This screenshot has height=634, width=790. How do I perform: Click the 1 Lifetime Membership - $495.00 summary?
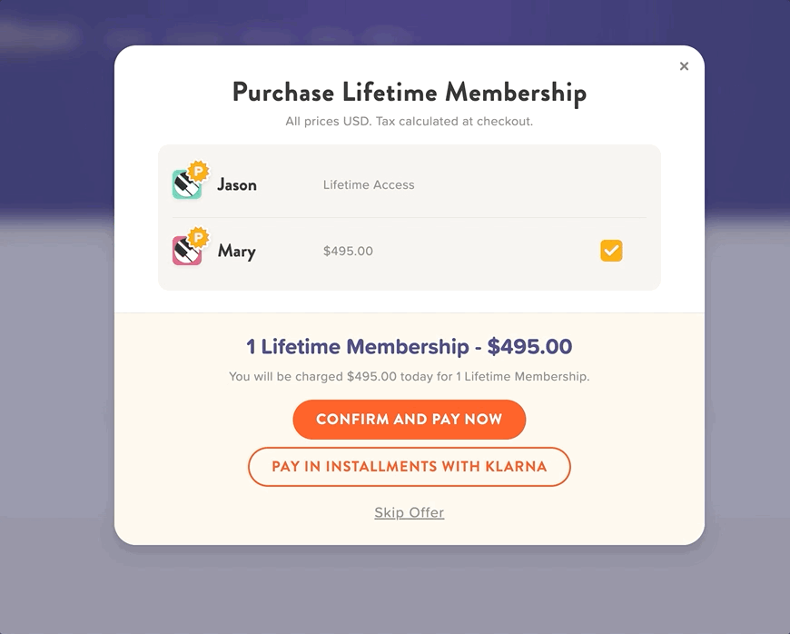[409, 347]
